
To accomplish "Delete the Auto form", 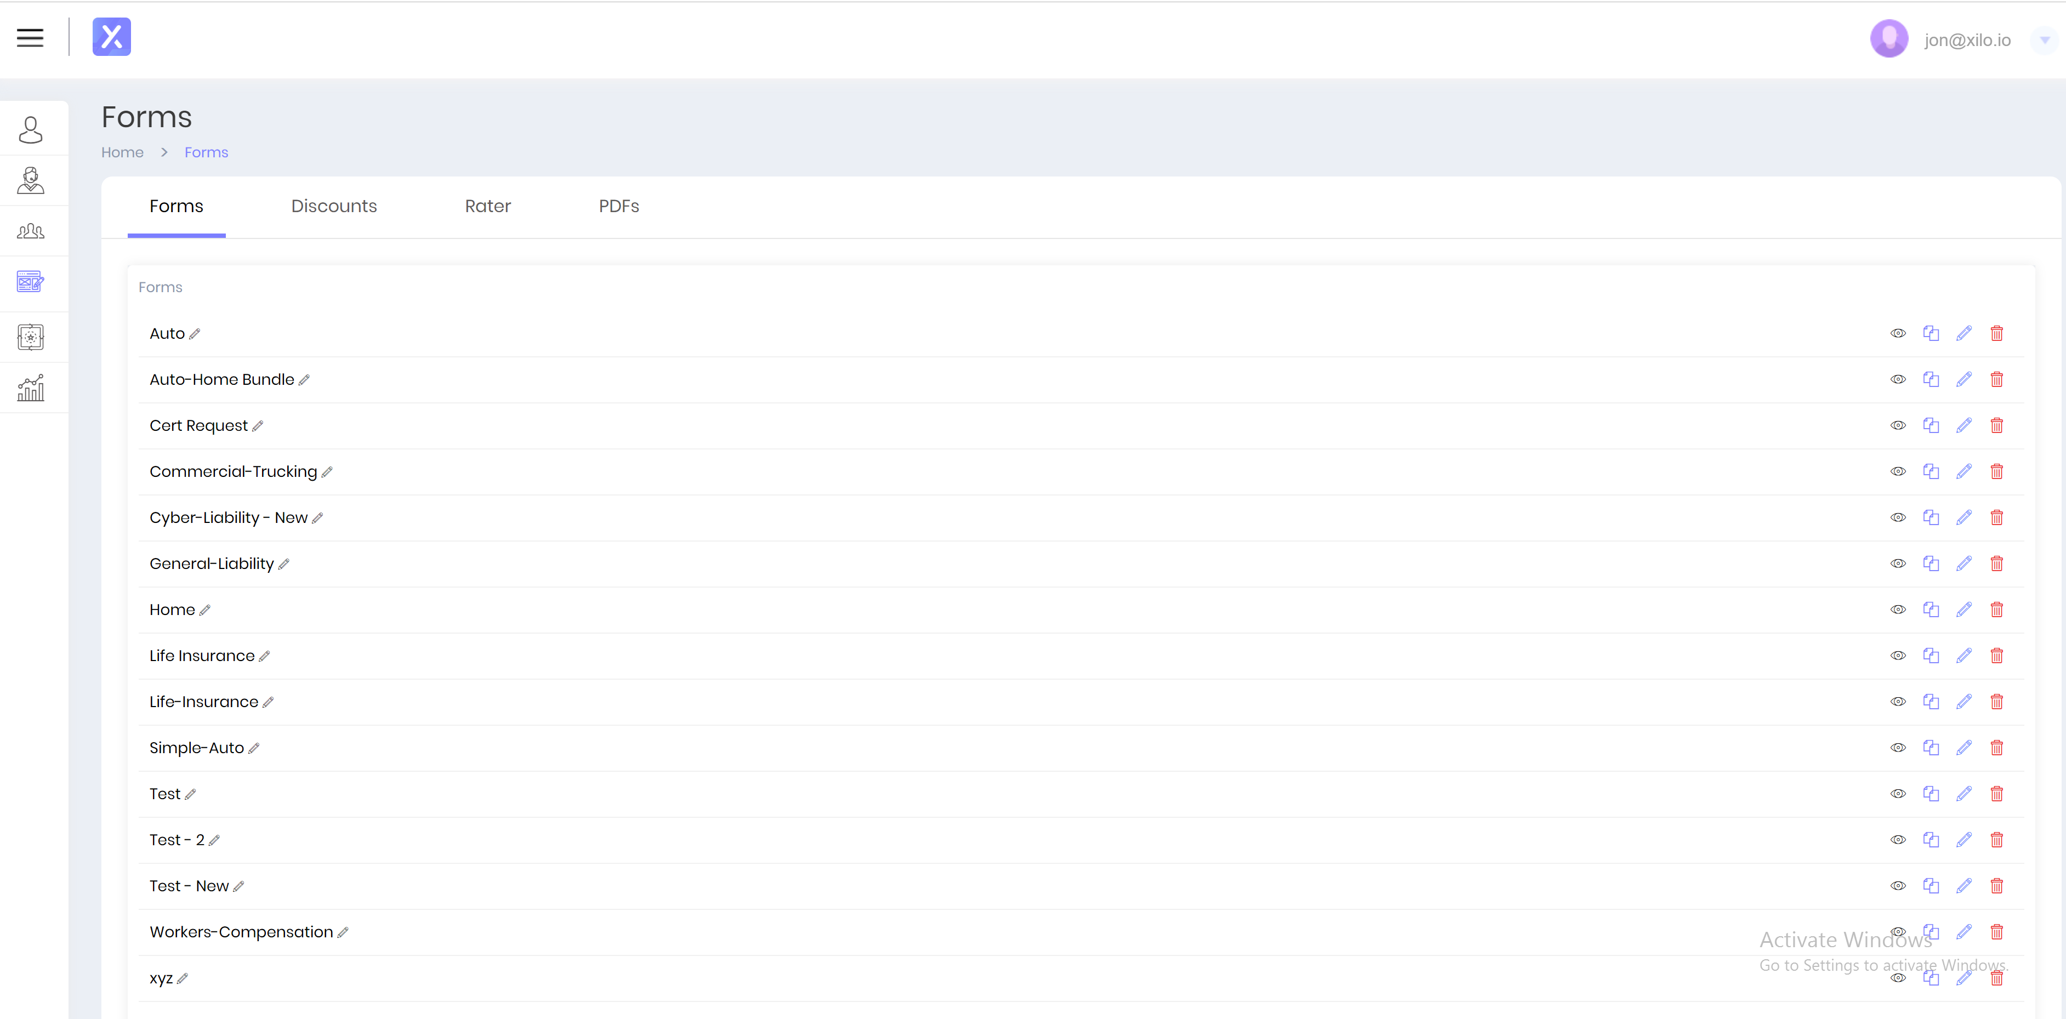I will 1997,333.
